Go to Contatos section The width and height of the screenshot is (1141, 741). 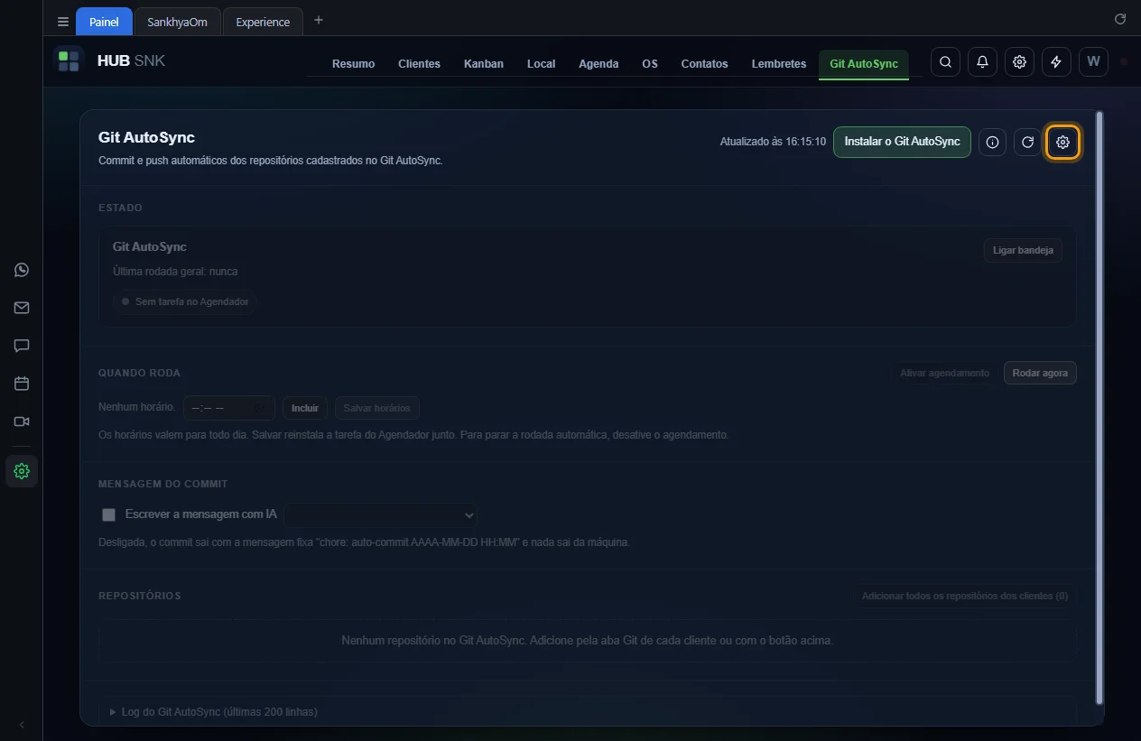pyautogui.click(x=704, y=63)
